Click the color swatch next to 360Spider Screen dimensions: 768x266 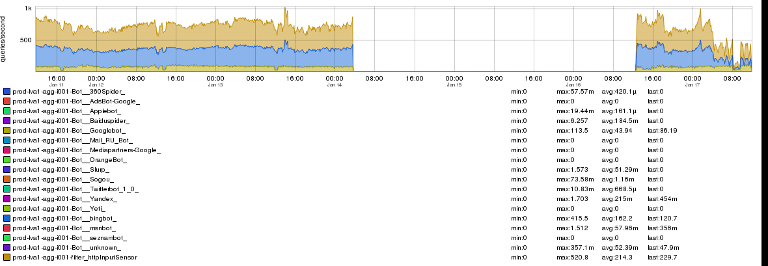click(7, 92)
